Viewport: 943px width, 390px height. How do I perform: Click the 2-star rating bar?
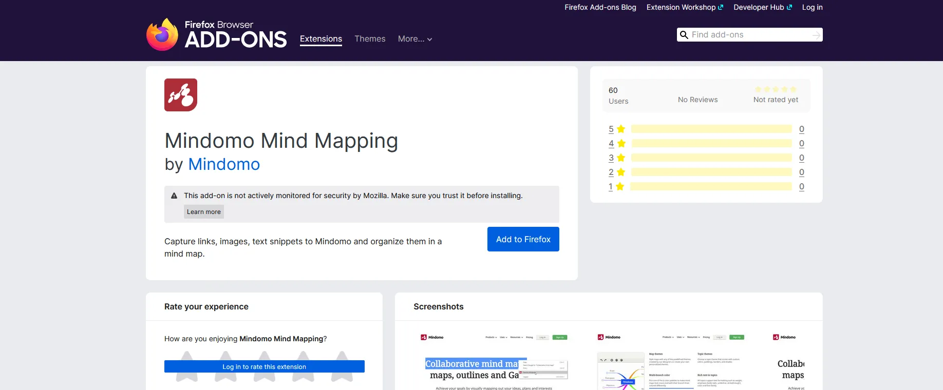pyautogui.click(x=711, y=172)
